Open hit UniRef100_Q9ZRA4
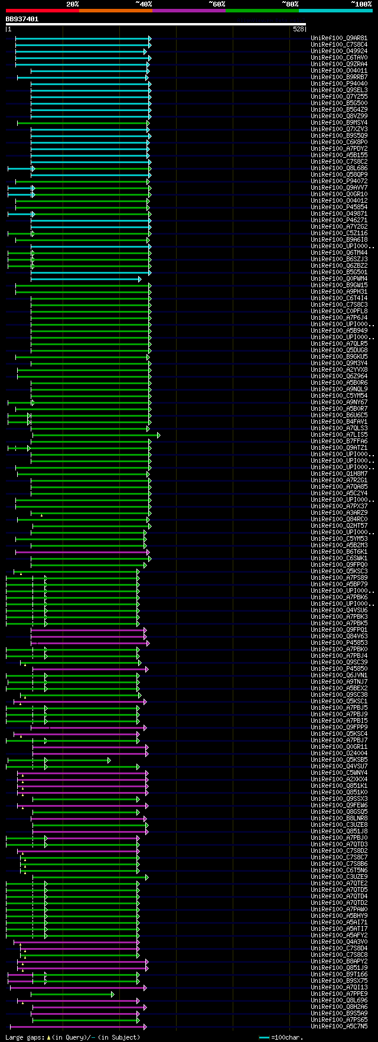The image size is (378, 1042). coord(339,64)
